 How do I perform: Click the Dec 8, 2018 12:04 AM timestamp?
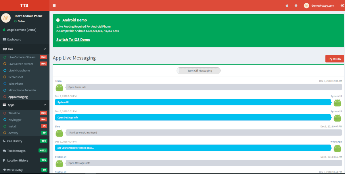click(x=331, y=81)
